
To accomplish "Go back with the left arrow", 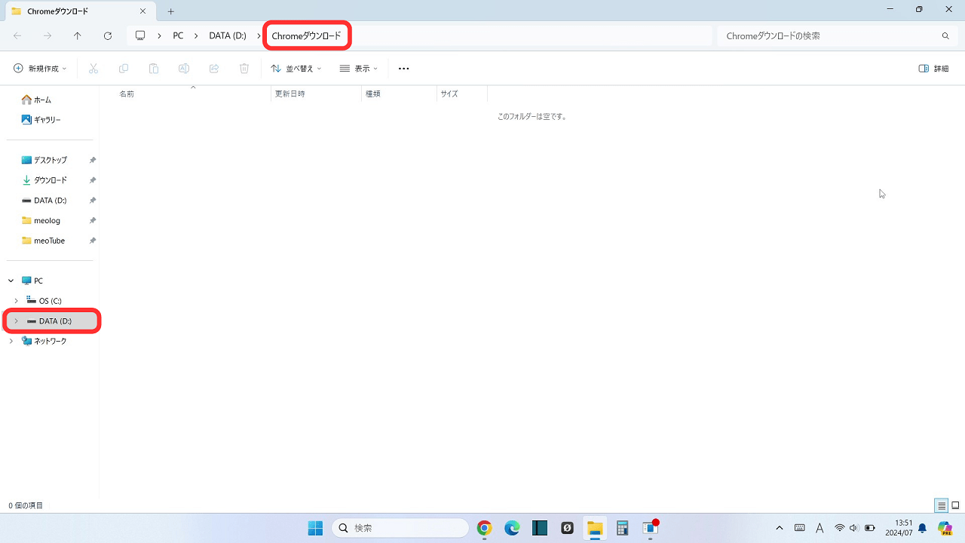I will [x=17, y=35].
